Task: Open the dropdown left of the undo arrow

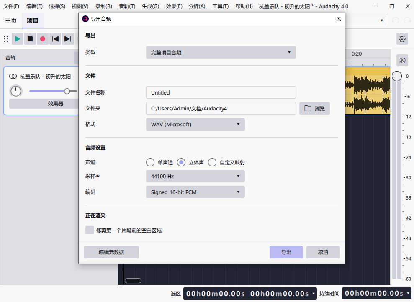Action: (381, 20)
